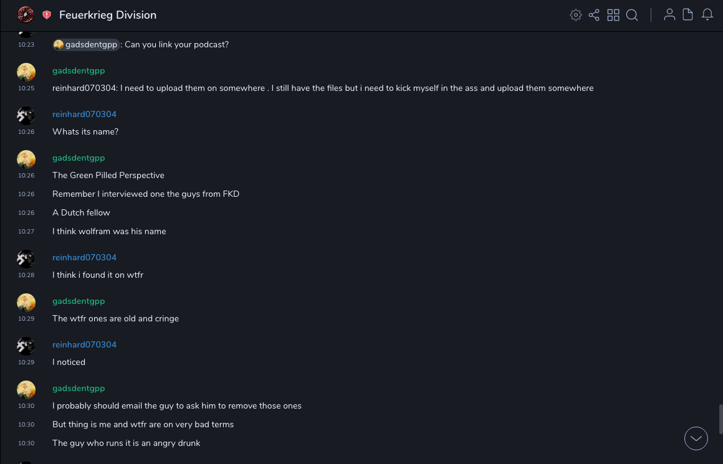Click reinhard070304 avatar at 10:28 message
The height and width of the screenshot is (464, 723).
[26, 259]
